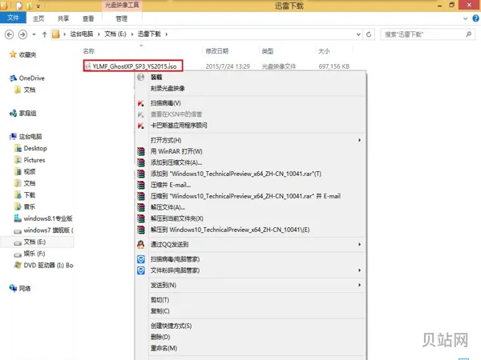The width and height of the screenshot is (481, 360).
Task: Open the 文件 ribbon tab
Action: tap(13, 18)
